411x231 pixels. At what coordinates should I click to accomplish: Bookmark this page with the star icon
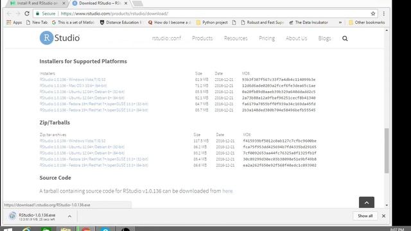[373, 13]
